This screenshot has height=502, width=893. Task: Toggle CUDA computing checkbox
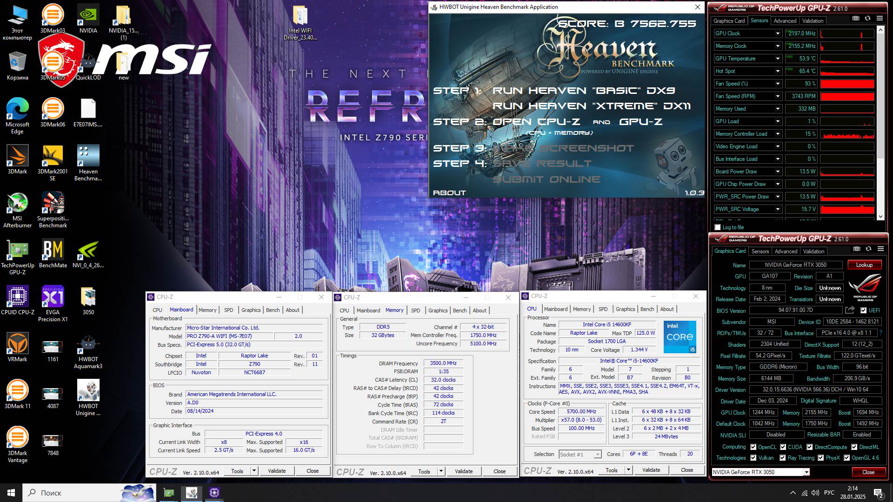tap(783, 447)
